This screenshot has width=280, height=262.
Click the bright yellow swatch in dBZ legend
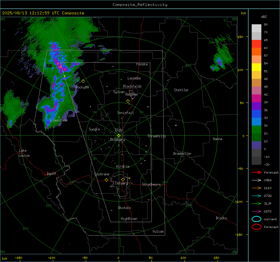[256, 67]
